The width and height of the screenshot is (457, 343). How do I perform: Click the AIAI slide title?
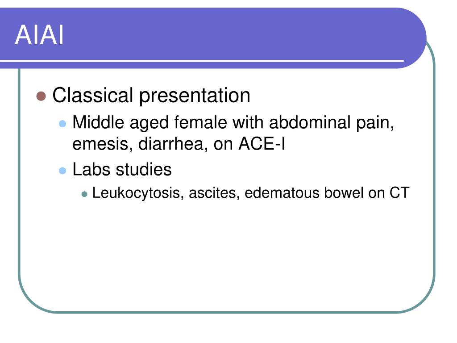pyautogui.click(x=39, y=35)
